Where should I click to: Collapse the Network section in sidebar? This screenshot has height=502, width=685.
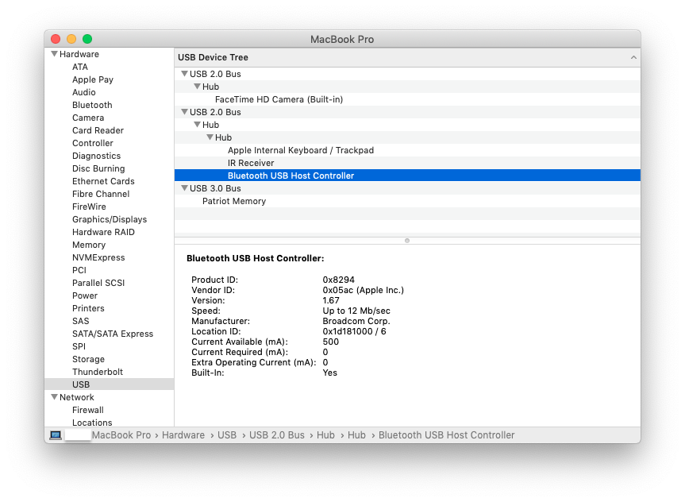[54, 397]
